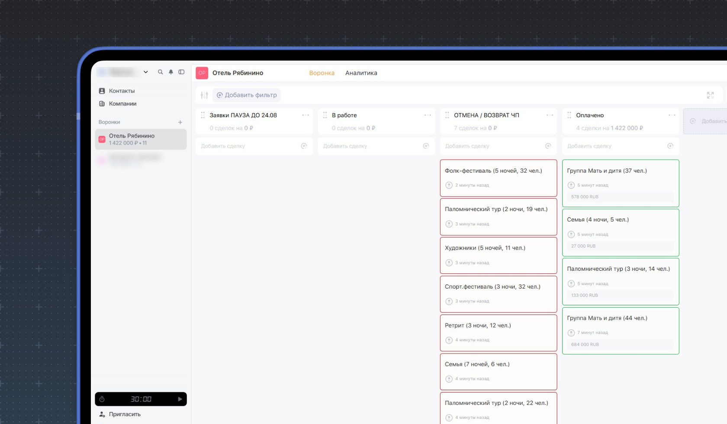This screenshot has height=424, width=727.
Task: Open the Фолк-фестиваль deal card
Action: (499, 178)
